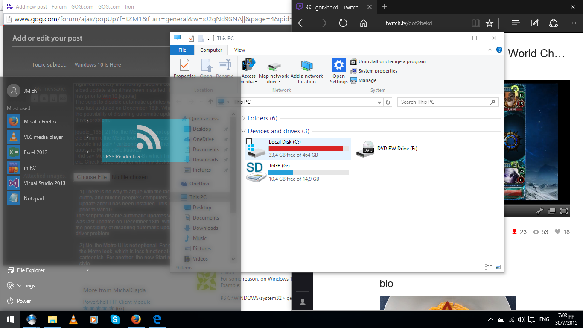Click Open Settings gear in ribbon
Screen dimensions: 583x328
pyautogui.click(x=339, y=65)
